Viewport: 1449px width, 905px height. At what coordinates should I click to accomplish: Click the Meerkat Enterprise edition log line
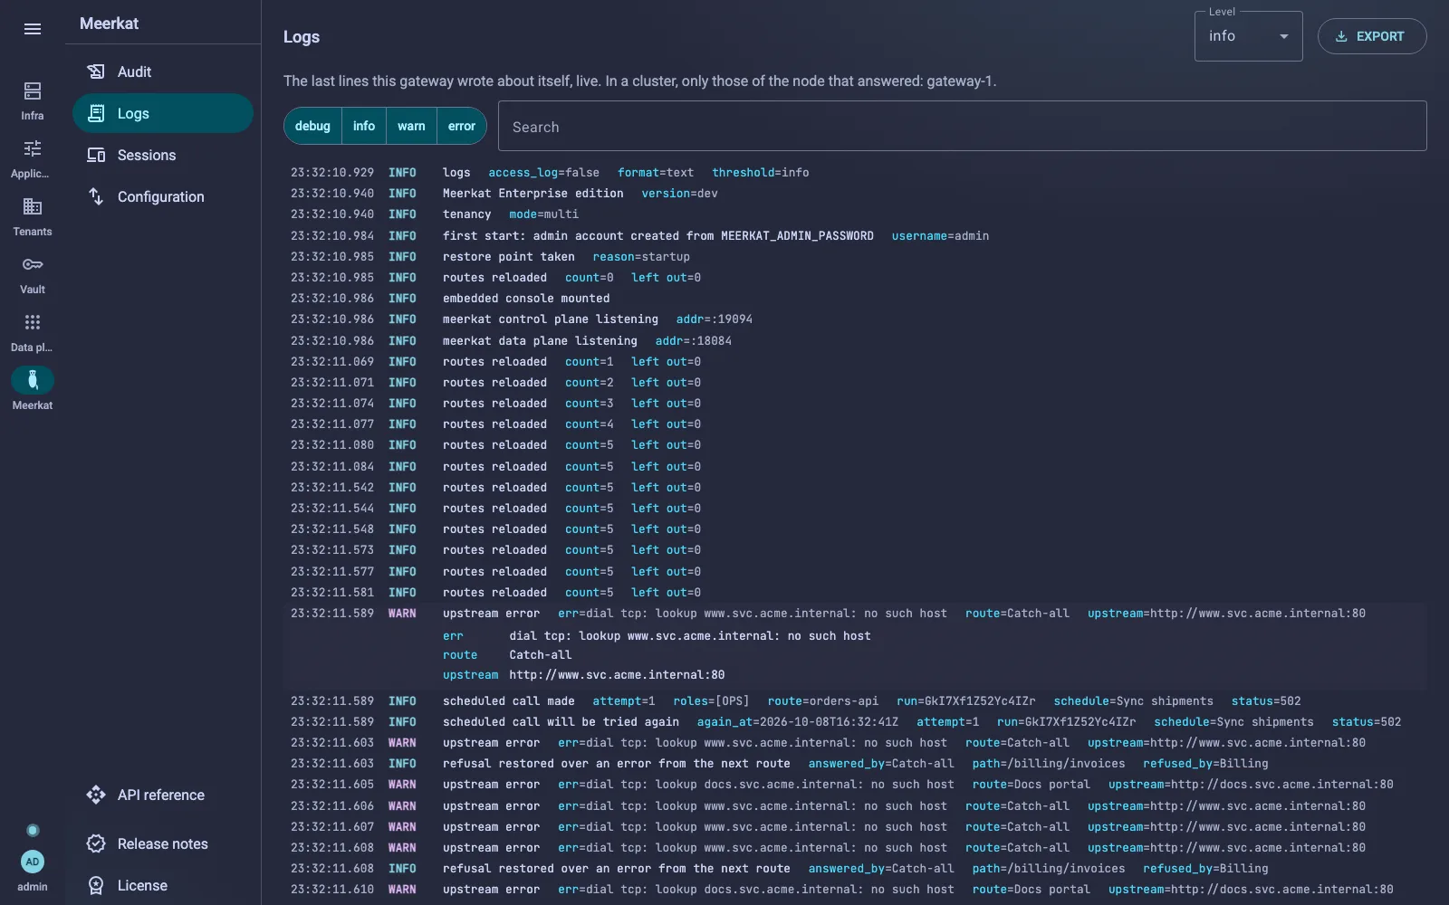coord(854,194)
